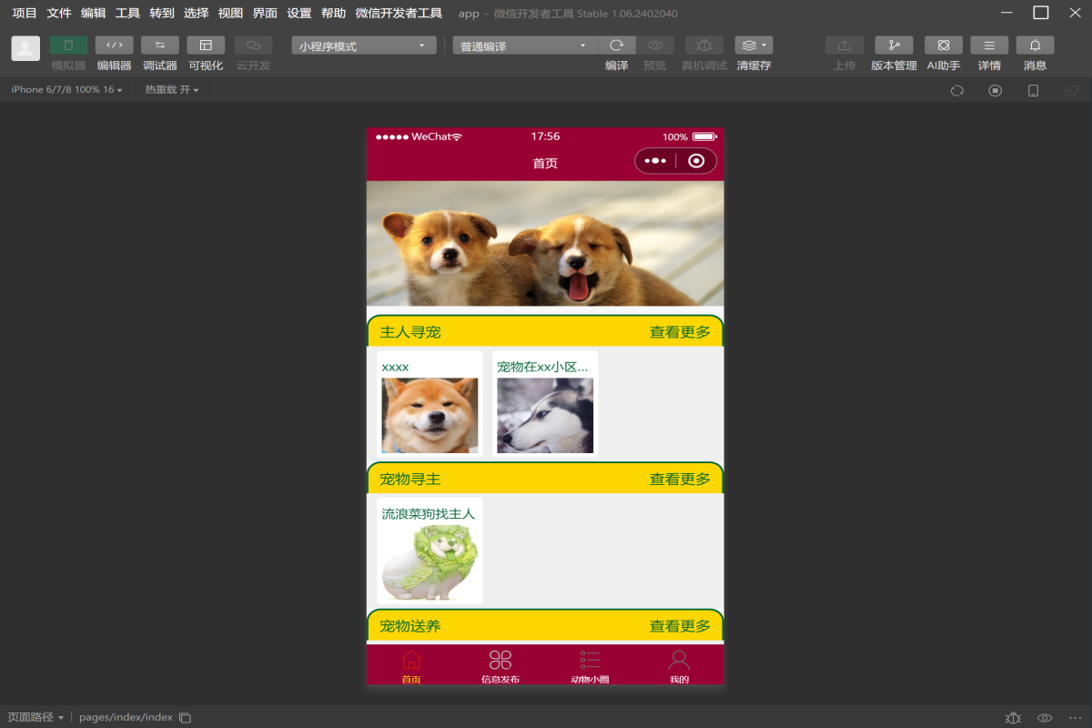Image resolution: width=1092 pixels, height=728 pixels.
Task: Open the 小程序模式 mode dropdown
Action: point(363,44)
